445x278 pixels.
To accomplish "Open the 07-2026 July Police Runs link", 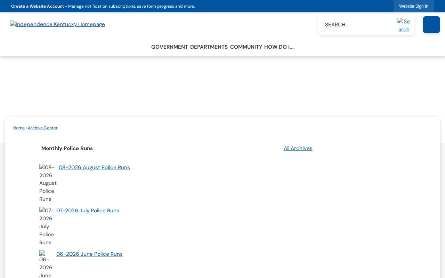I will pos(88,211).
